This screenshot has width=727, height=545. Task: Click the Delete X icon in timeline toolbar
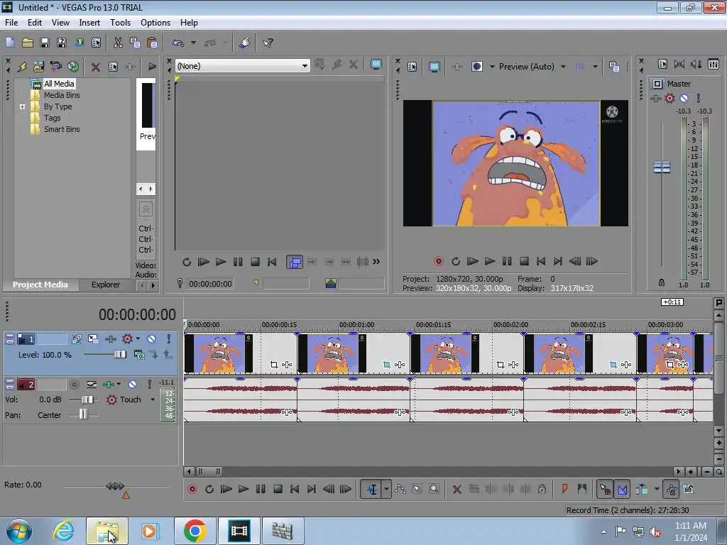click(457, 489)
